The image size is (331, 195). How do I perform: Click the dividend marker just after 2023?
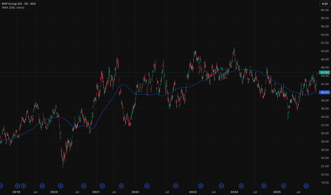[201, 185]
